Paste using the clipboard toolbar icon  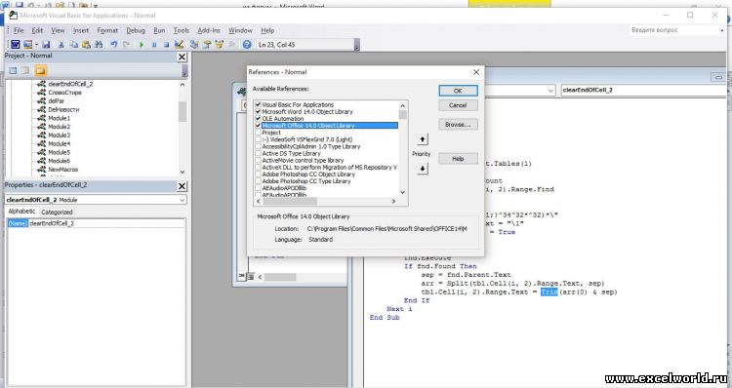(86, 45)
